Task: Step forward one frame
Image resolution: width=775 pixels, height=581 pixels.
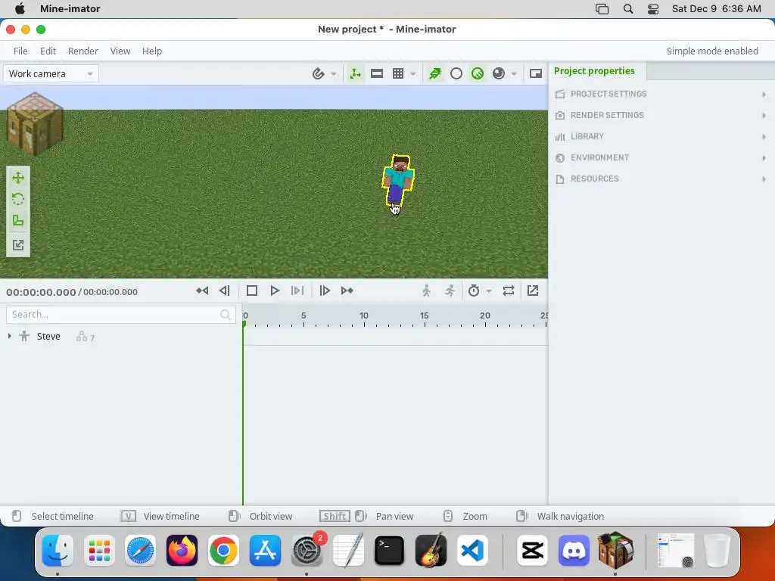Action: click(324, 291)
